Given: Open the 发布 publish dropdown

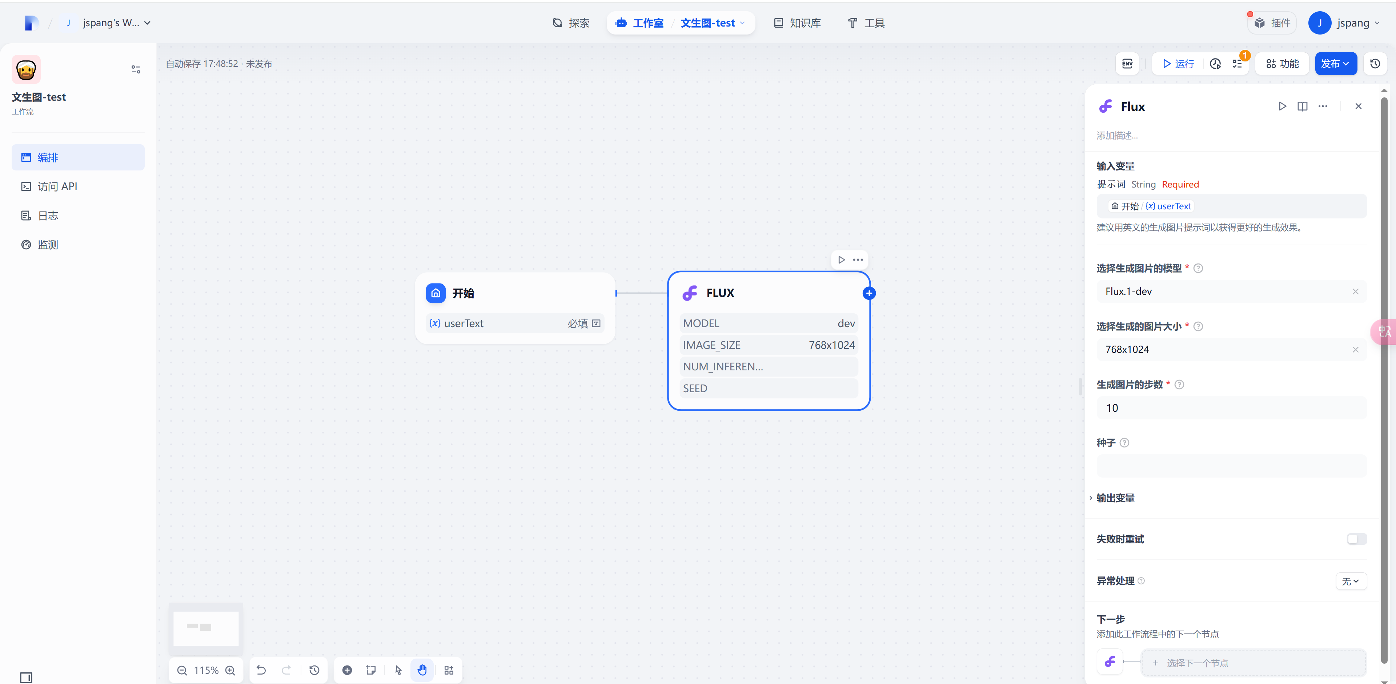Looking at the screenshot, I should pos(1335,64).
